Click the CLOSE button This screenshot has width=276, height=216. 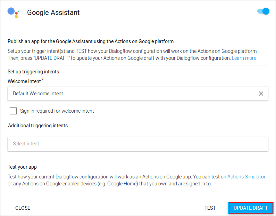click(x=23, y=208)
